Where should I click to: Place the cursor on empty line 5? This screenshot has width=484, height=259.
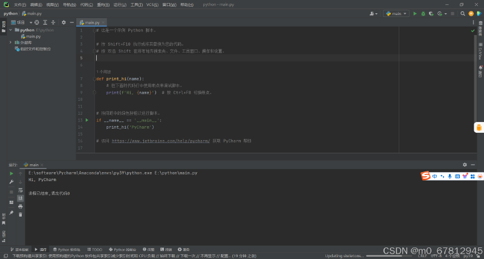[x=284, y=58]
